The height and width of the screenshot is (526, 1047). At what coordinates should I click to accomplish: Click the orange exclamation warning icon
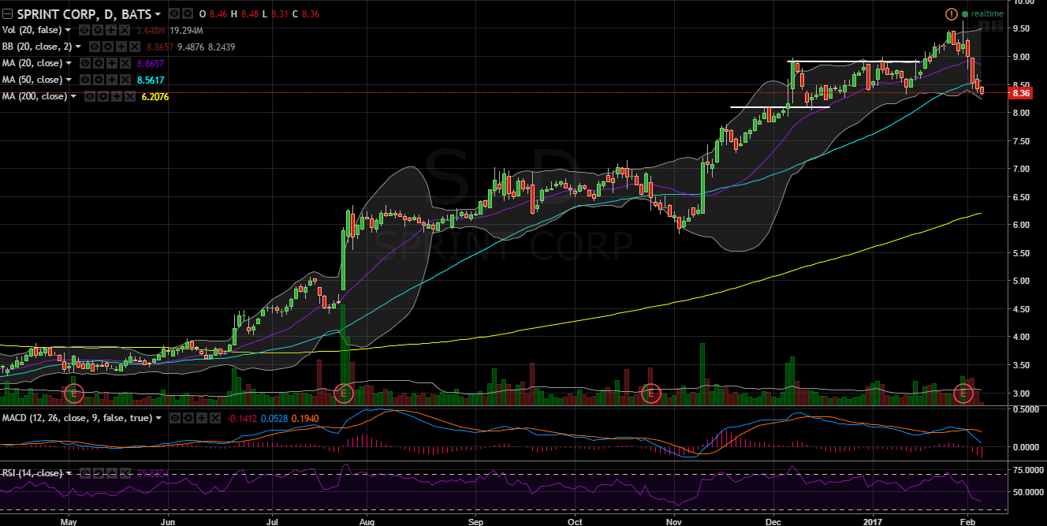pos(951,14)
